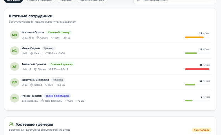Click the green workload bar of Роман Белов
Image resolution: width=221 pixels, height=135 pixels.
click(189, 101)
